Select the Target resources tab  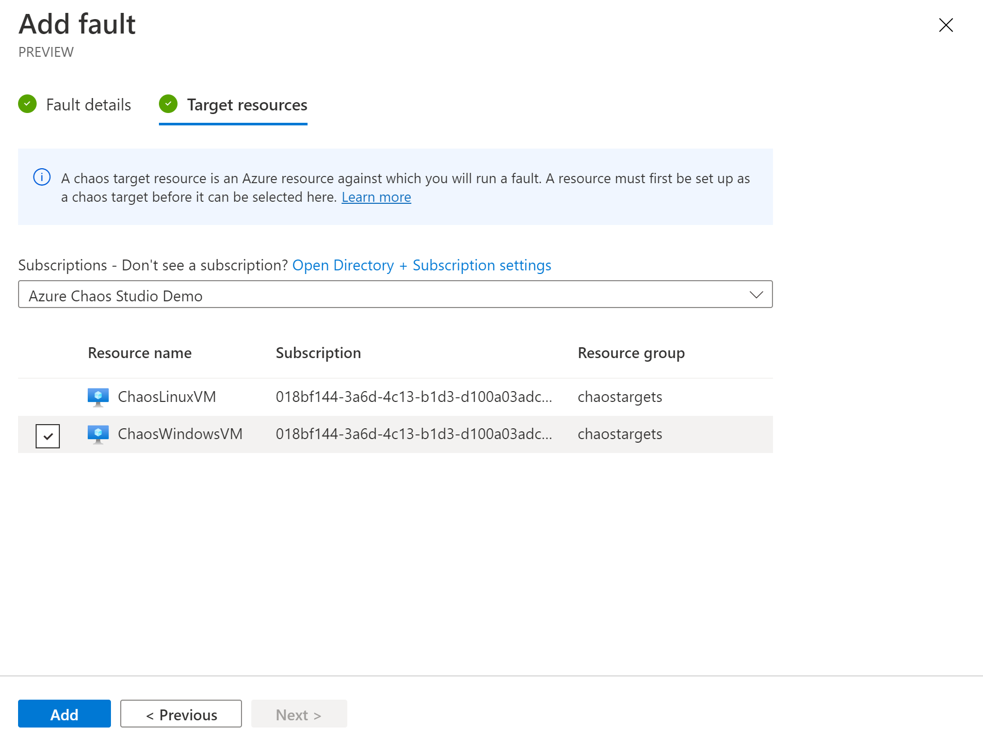point(247,105)
